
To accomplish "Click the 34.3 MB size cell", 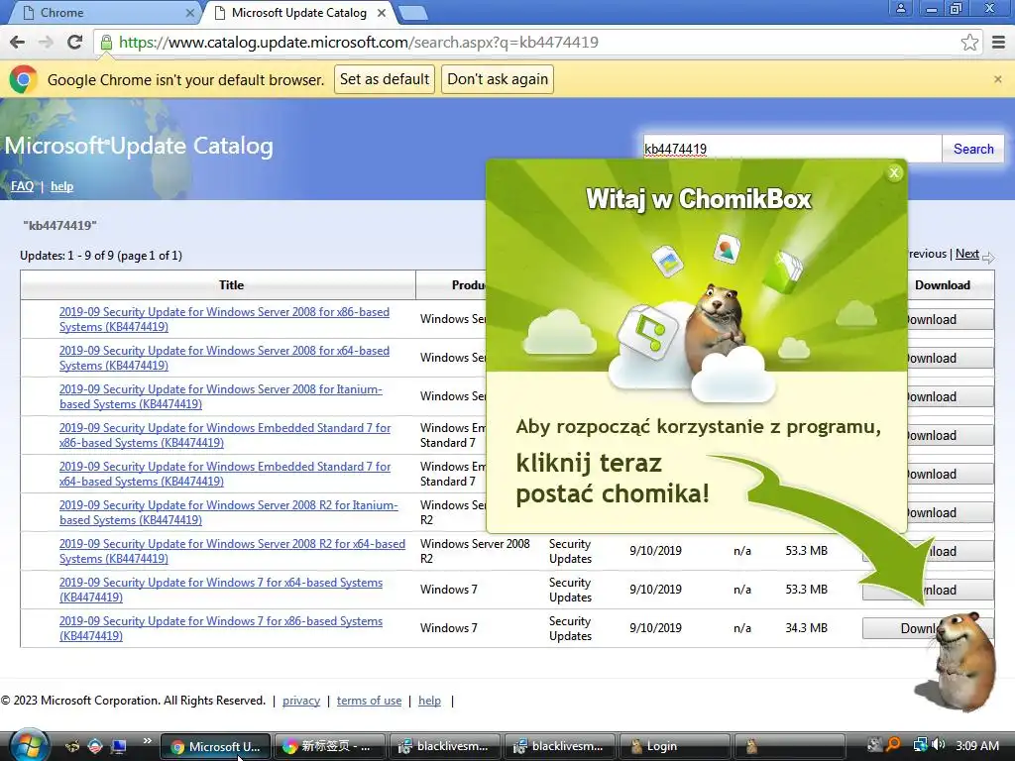I will [x=806, y=628].
